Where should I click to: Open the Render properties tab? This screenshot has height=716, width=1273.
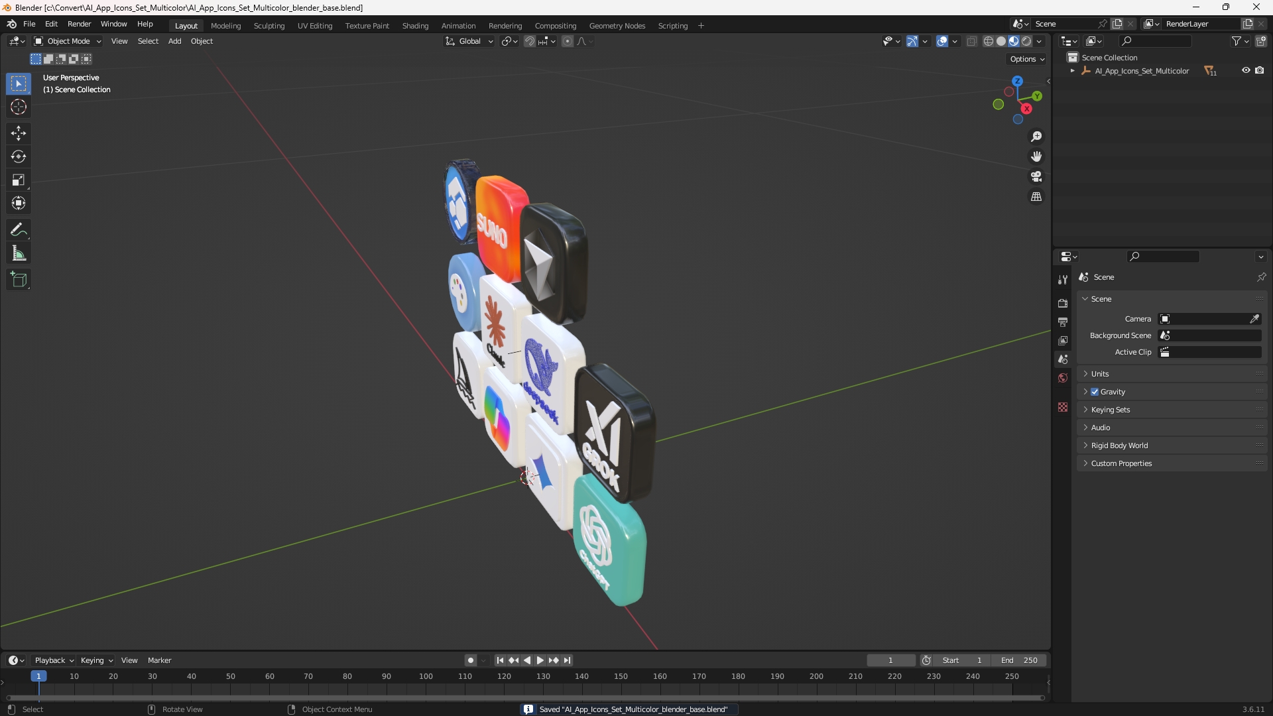pos(1063,303)
